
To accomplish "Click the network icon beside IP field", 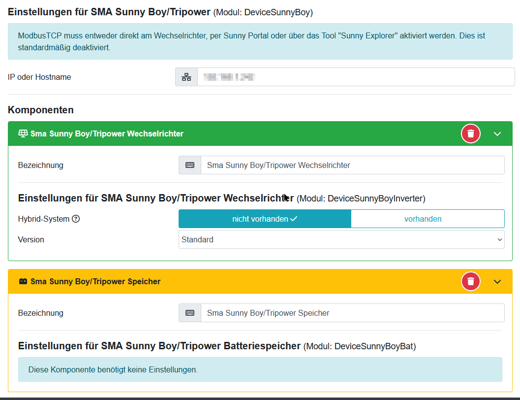I will 186,77.
